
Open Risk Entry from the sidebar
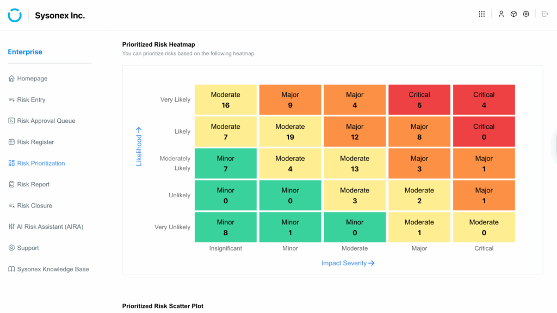point(31,99)
